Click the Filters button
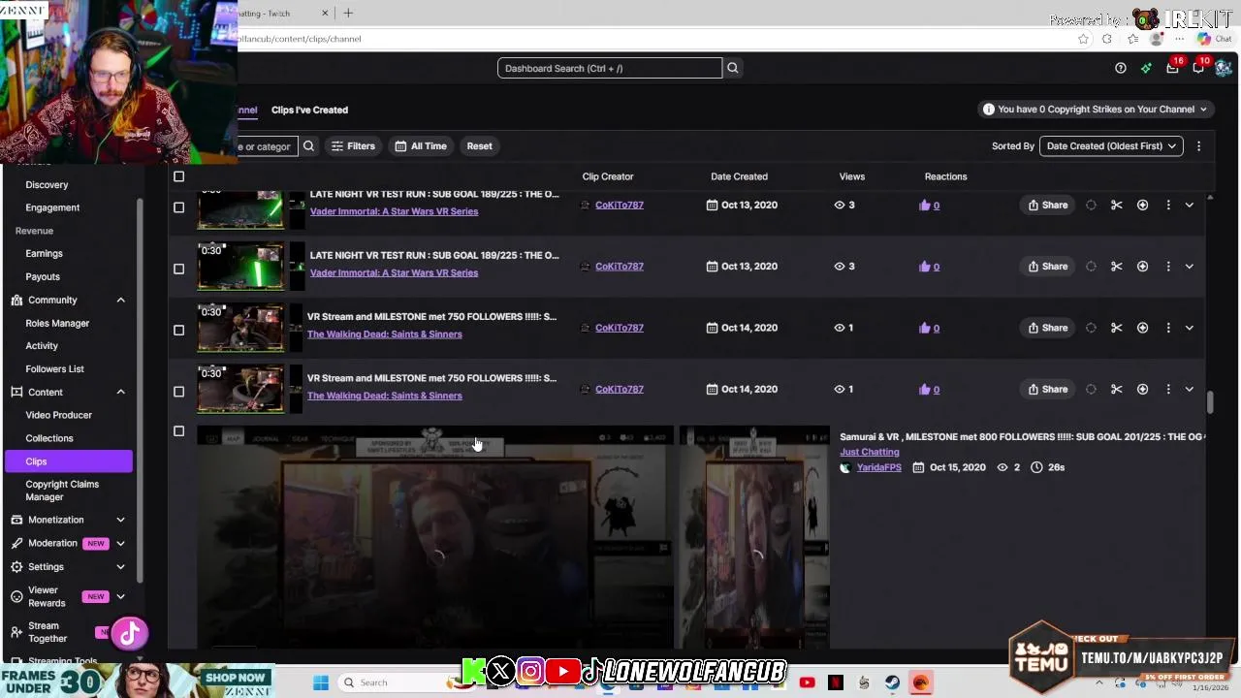This screenshot has width=1241, height=698. point(353,146)
